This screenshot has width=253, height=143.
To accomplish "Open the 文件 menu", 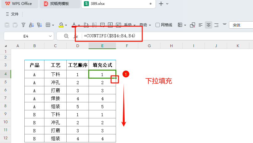I will click(12, 14).
